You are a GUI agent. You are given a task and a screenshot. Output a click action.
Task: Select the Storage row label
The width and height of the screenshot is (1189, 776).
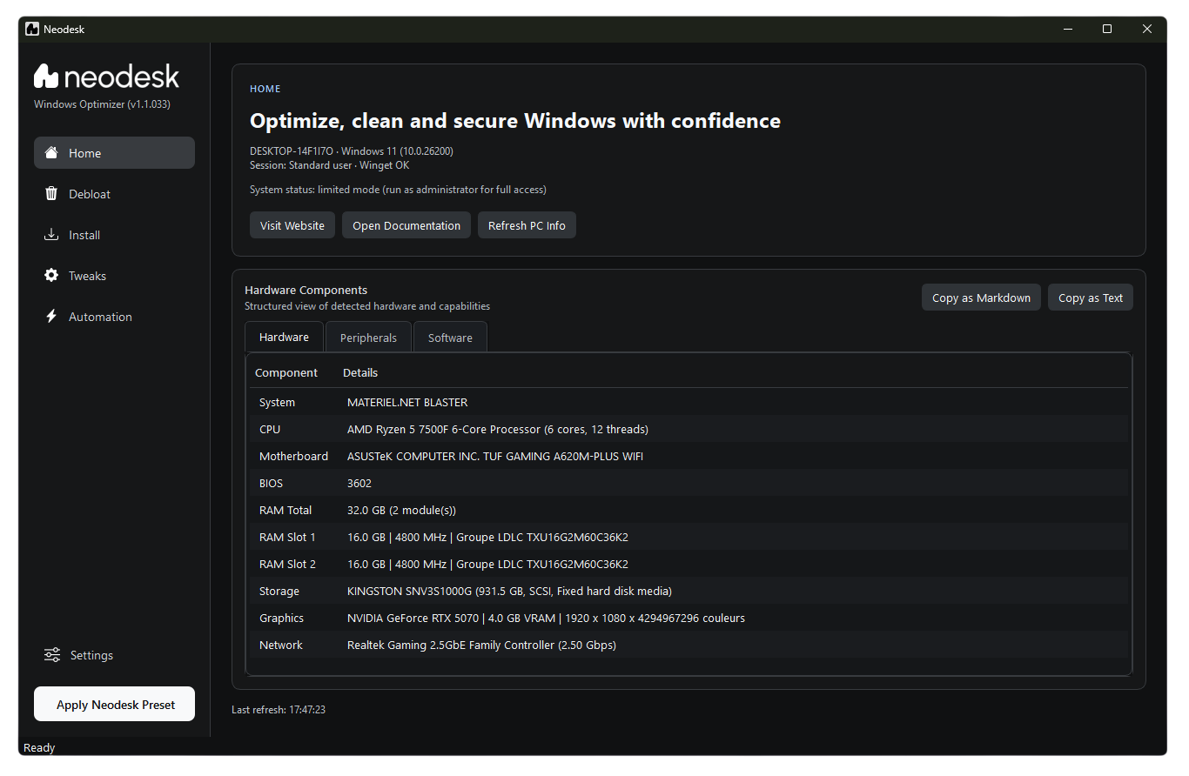[x=279, y=592]
